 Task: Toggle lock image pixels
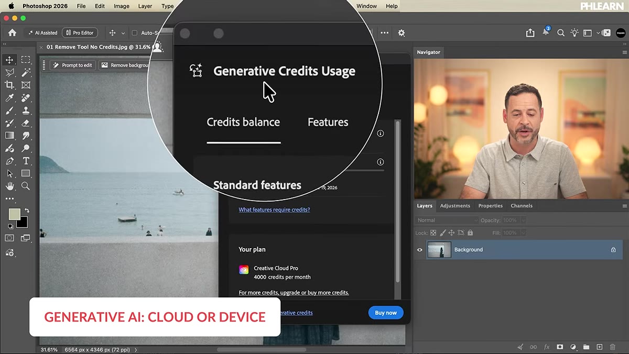442,233
